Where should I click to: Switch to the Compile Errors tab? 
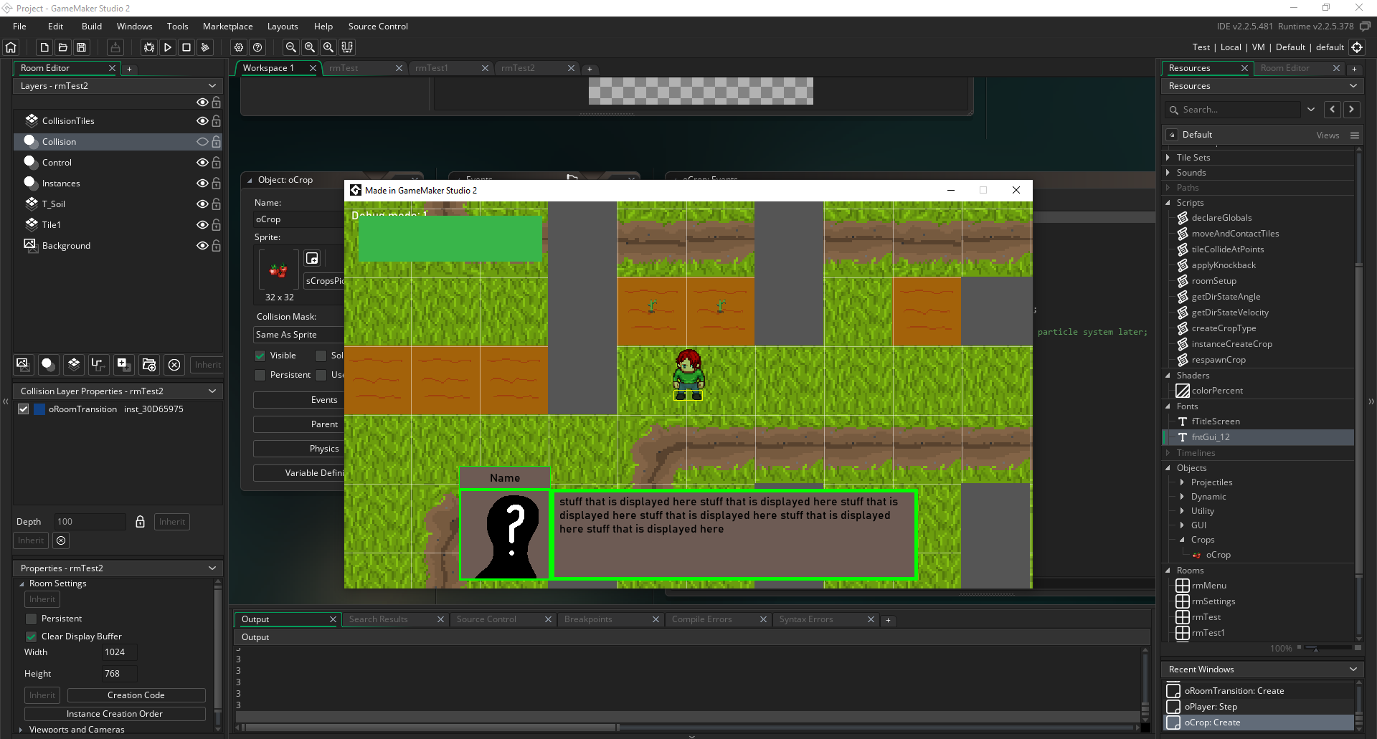701,619
